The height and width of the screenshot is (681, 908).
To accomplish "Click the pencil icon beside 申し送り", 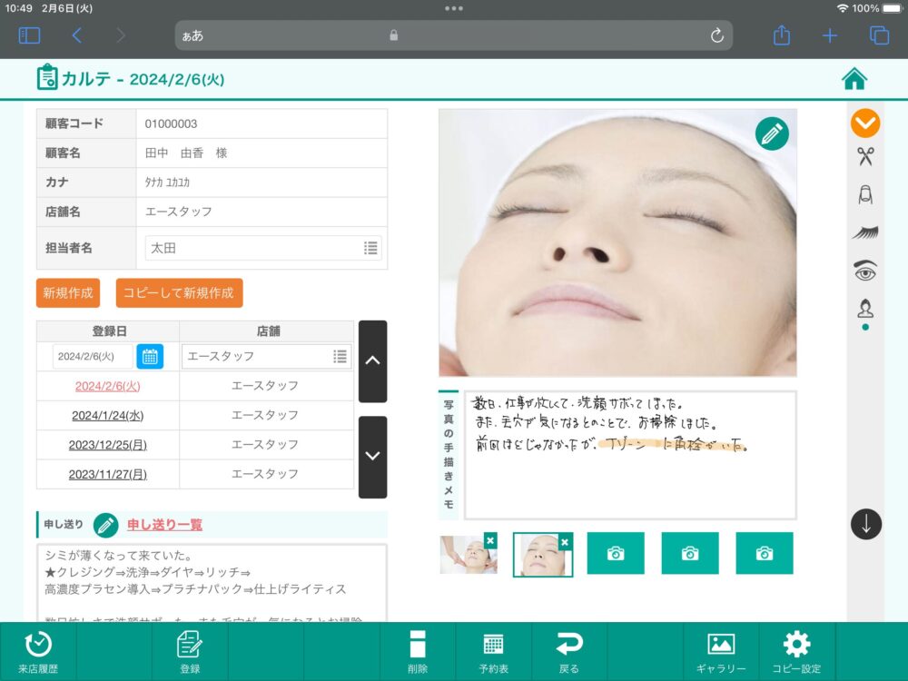I will click(106, 525).
